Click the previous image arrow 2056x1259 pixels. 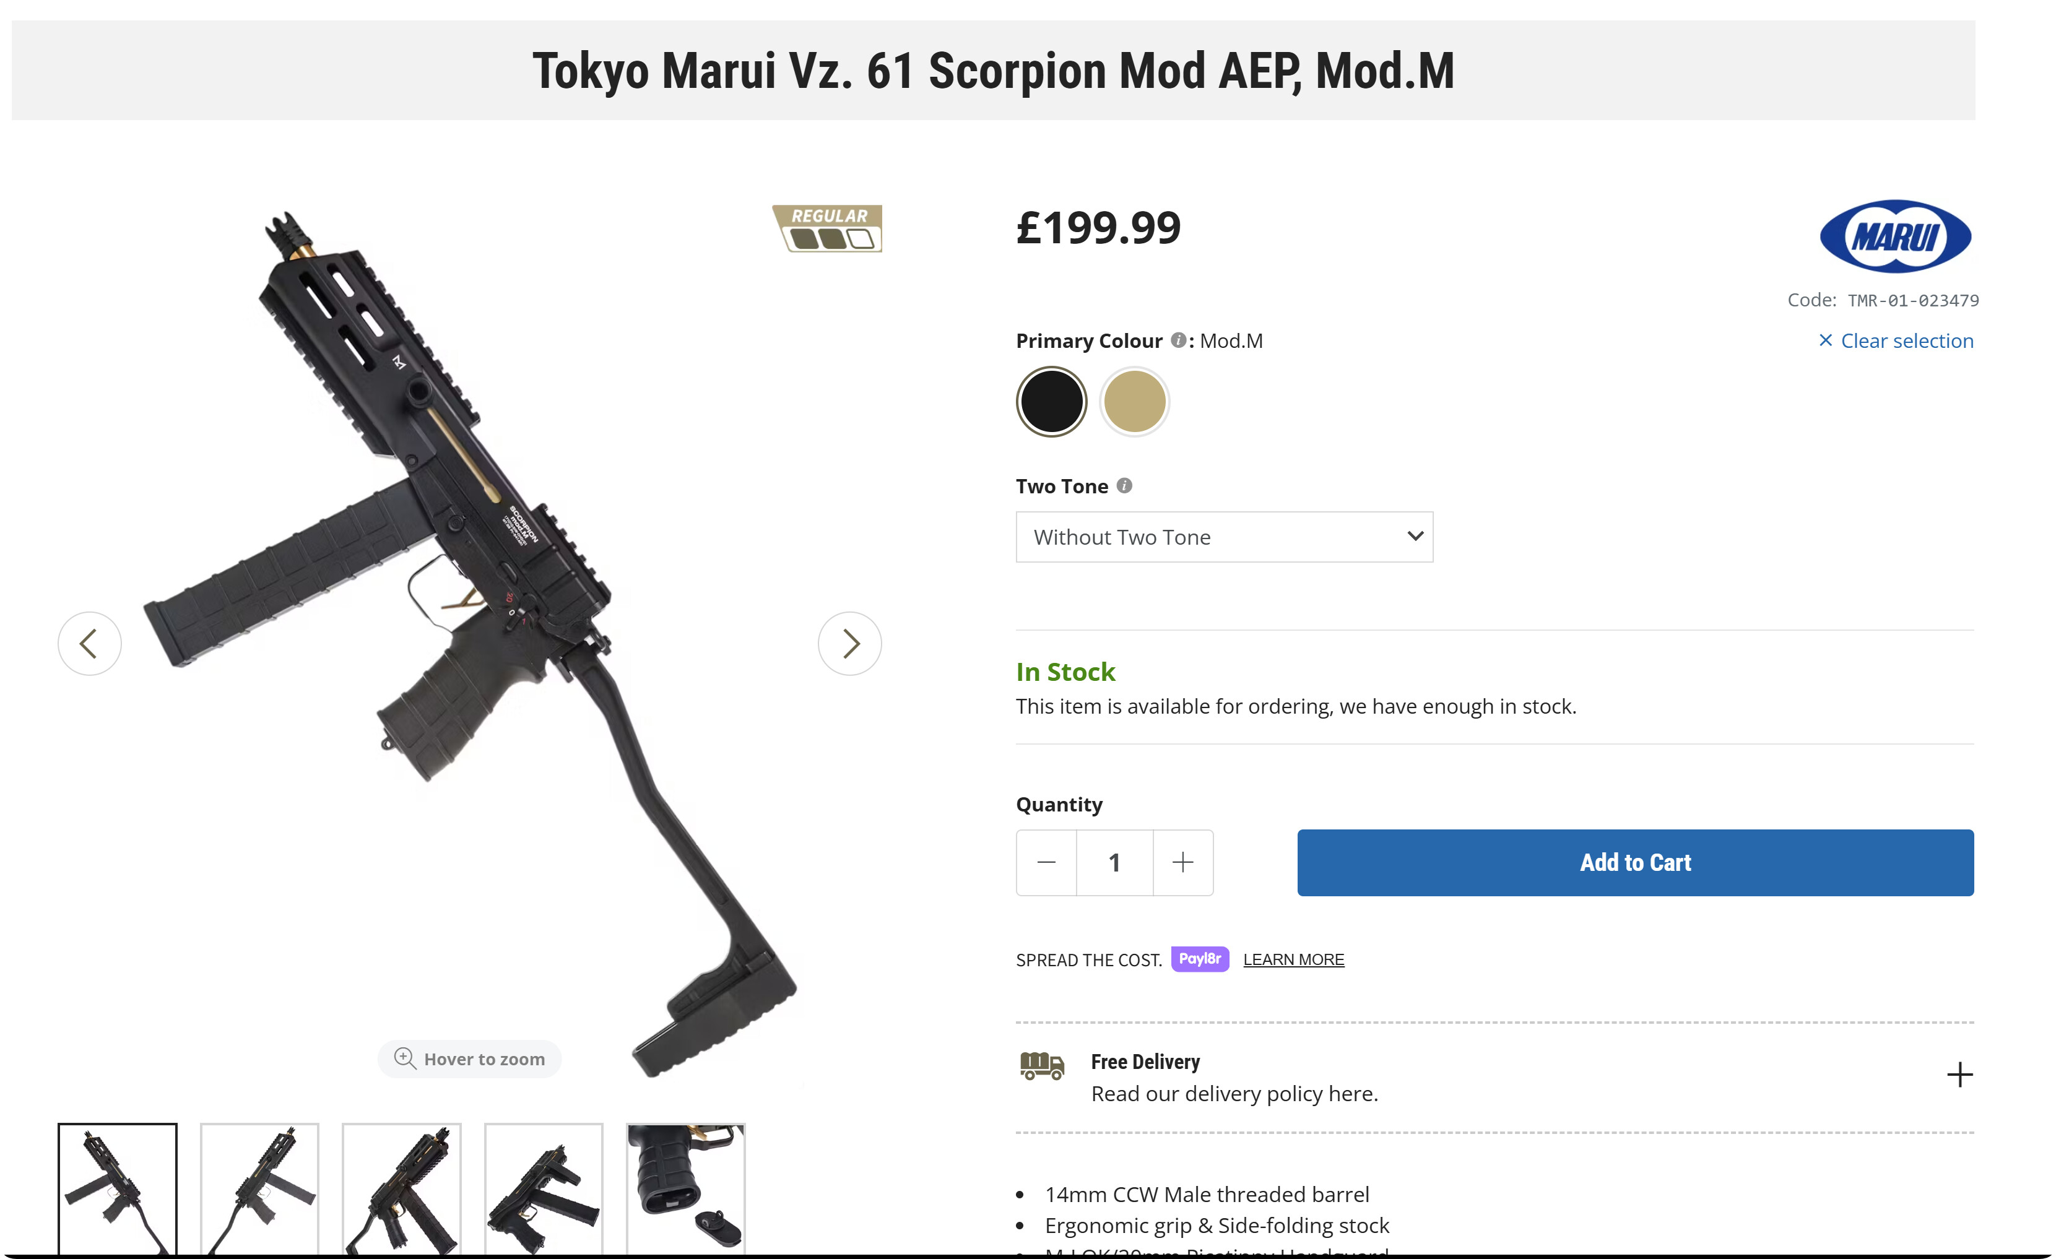coord(89,643)
